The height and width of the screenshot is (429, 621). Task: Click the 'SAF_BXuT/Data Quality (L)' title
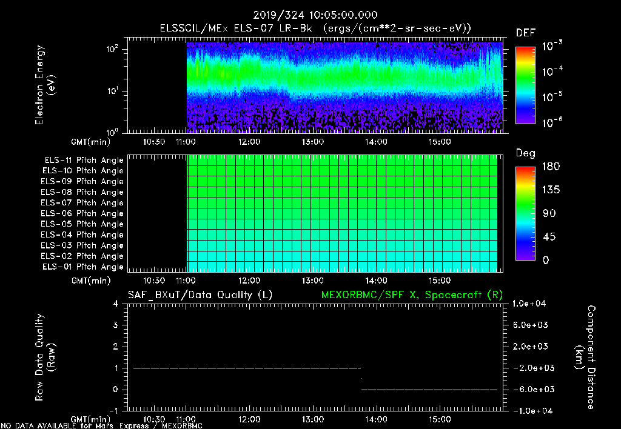click(x=200, y=295)
